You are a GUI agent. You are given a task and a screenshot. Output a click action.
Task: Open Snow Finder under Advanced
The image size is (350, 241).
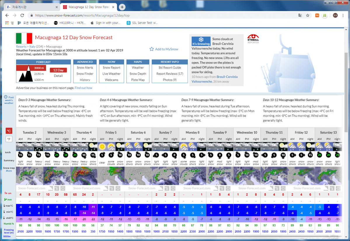(x=85, y=74)
